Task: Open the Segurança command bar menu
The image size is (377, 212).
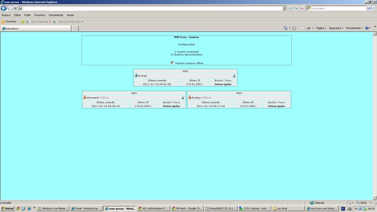Action: tap(336, 28)
